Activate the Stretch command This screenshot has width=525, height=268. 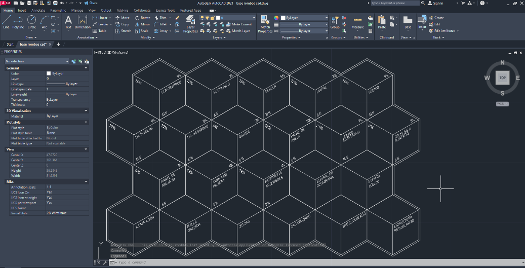pyautogui.click(x=123, y=31)
